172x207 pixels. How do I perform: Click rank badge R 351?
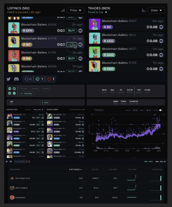[107, 27]
